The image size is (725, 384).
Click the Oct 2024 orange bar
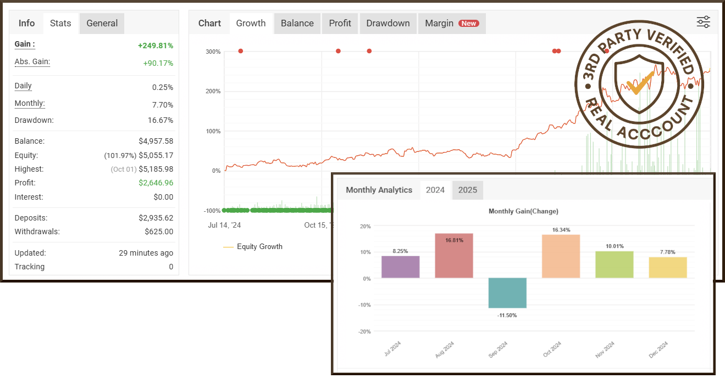[561, 256]
